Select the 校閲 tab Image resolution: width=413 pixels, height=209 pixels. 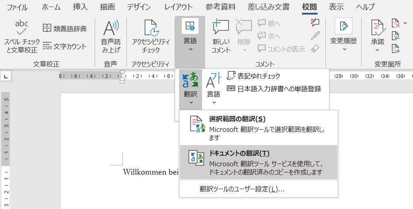tap(310, 7)
